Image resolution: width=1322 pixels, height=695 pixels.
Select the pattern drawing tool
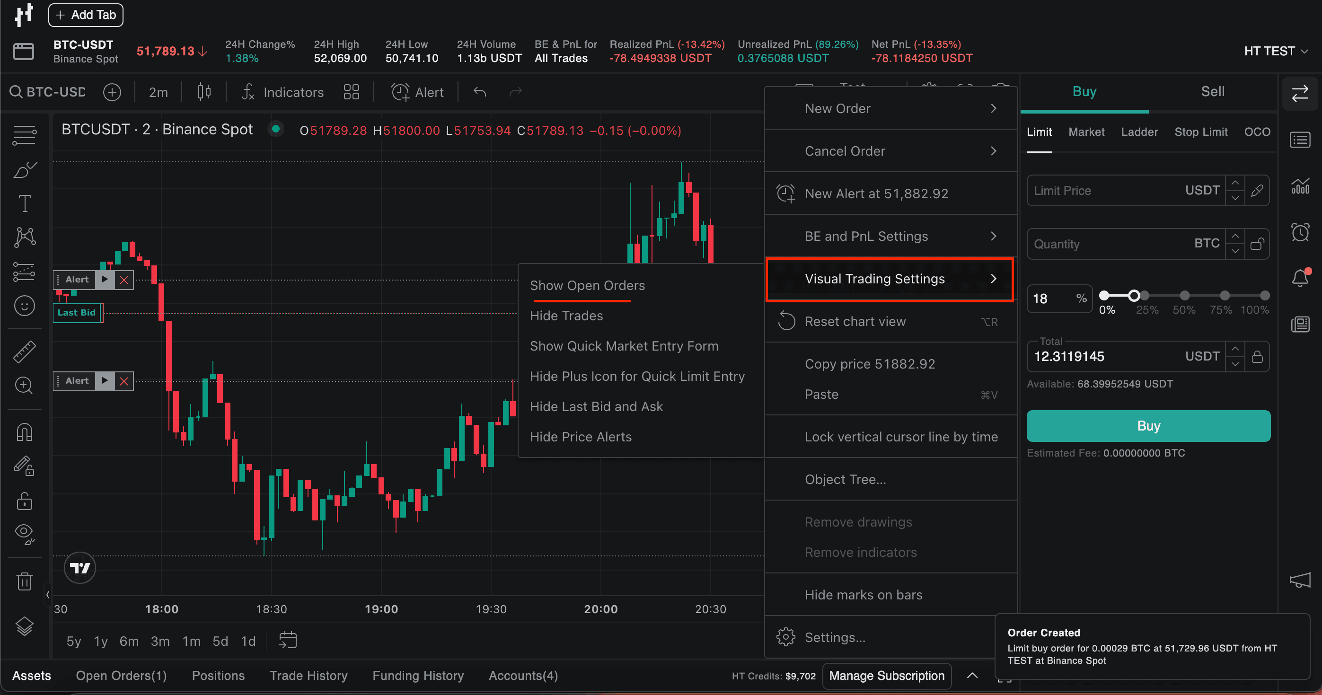(x=25, y=238)
